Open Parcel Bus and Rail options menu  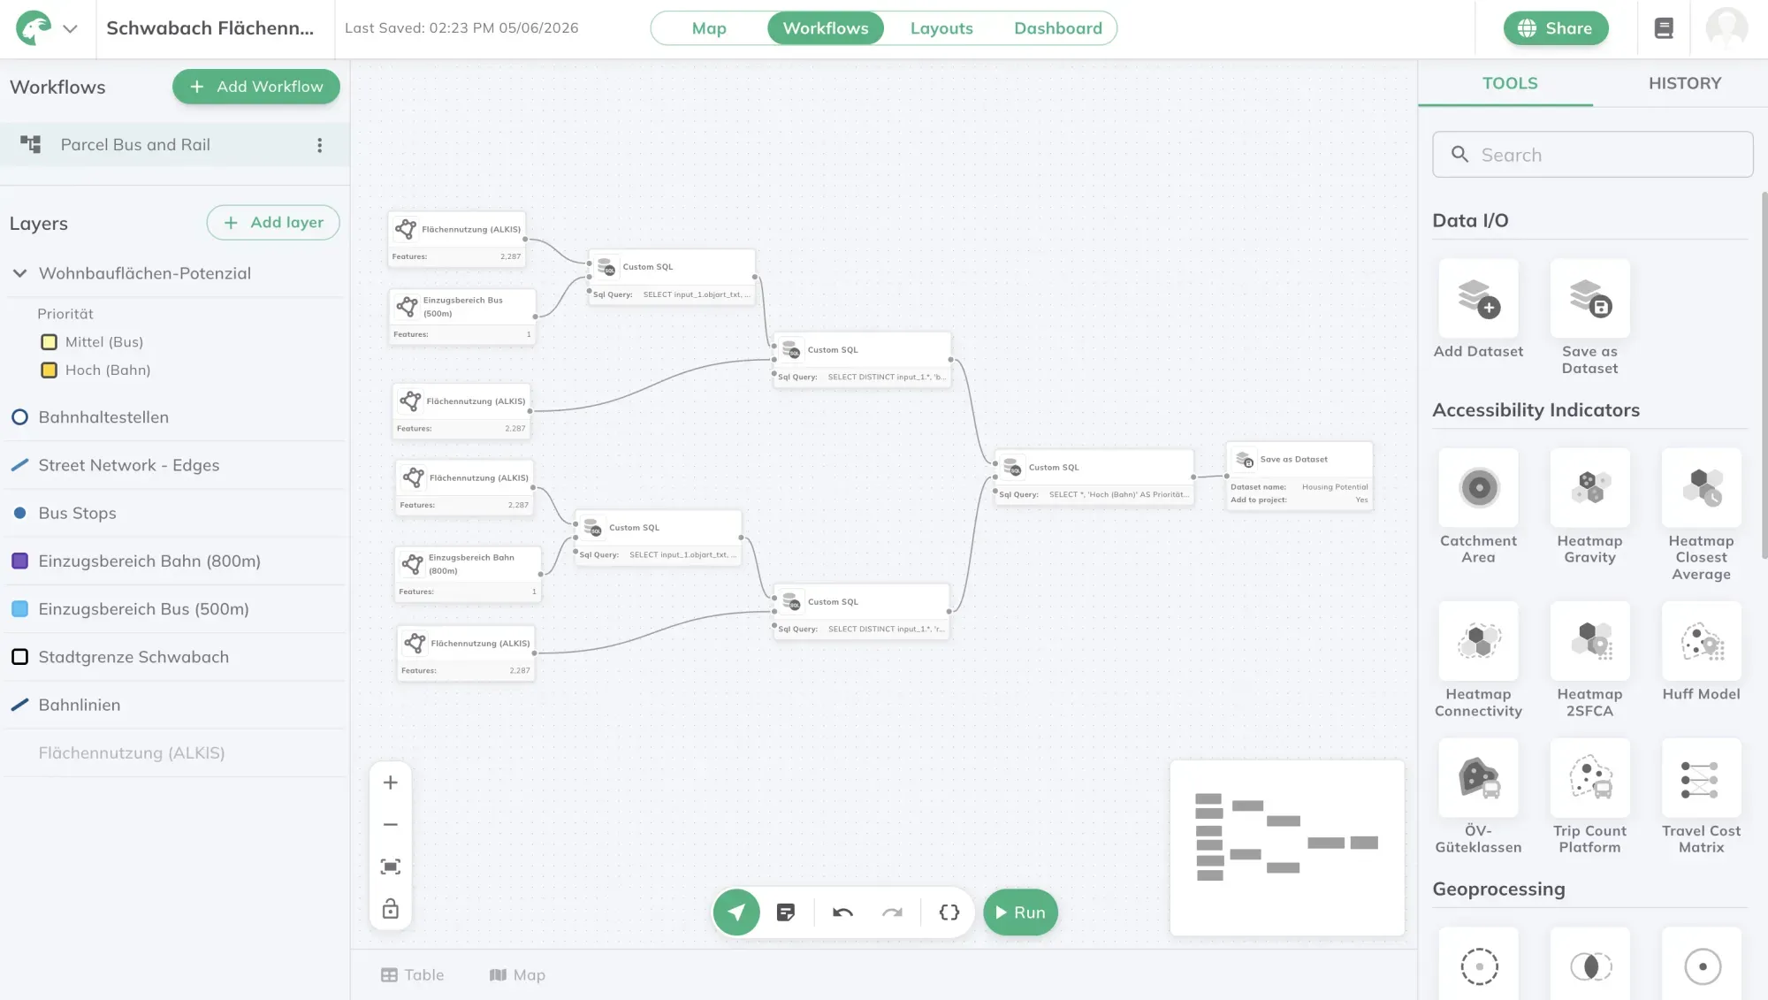coord(319,145)
